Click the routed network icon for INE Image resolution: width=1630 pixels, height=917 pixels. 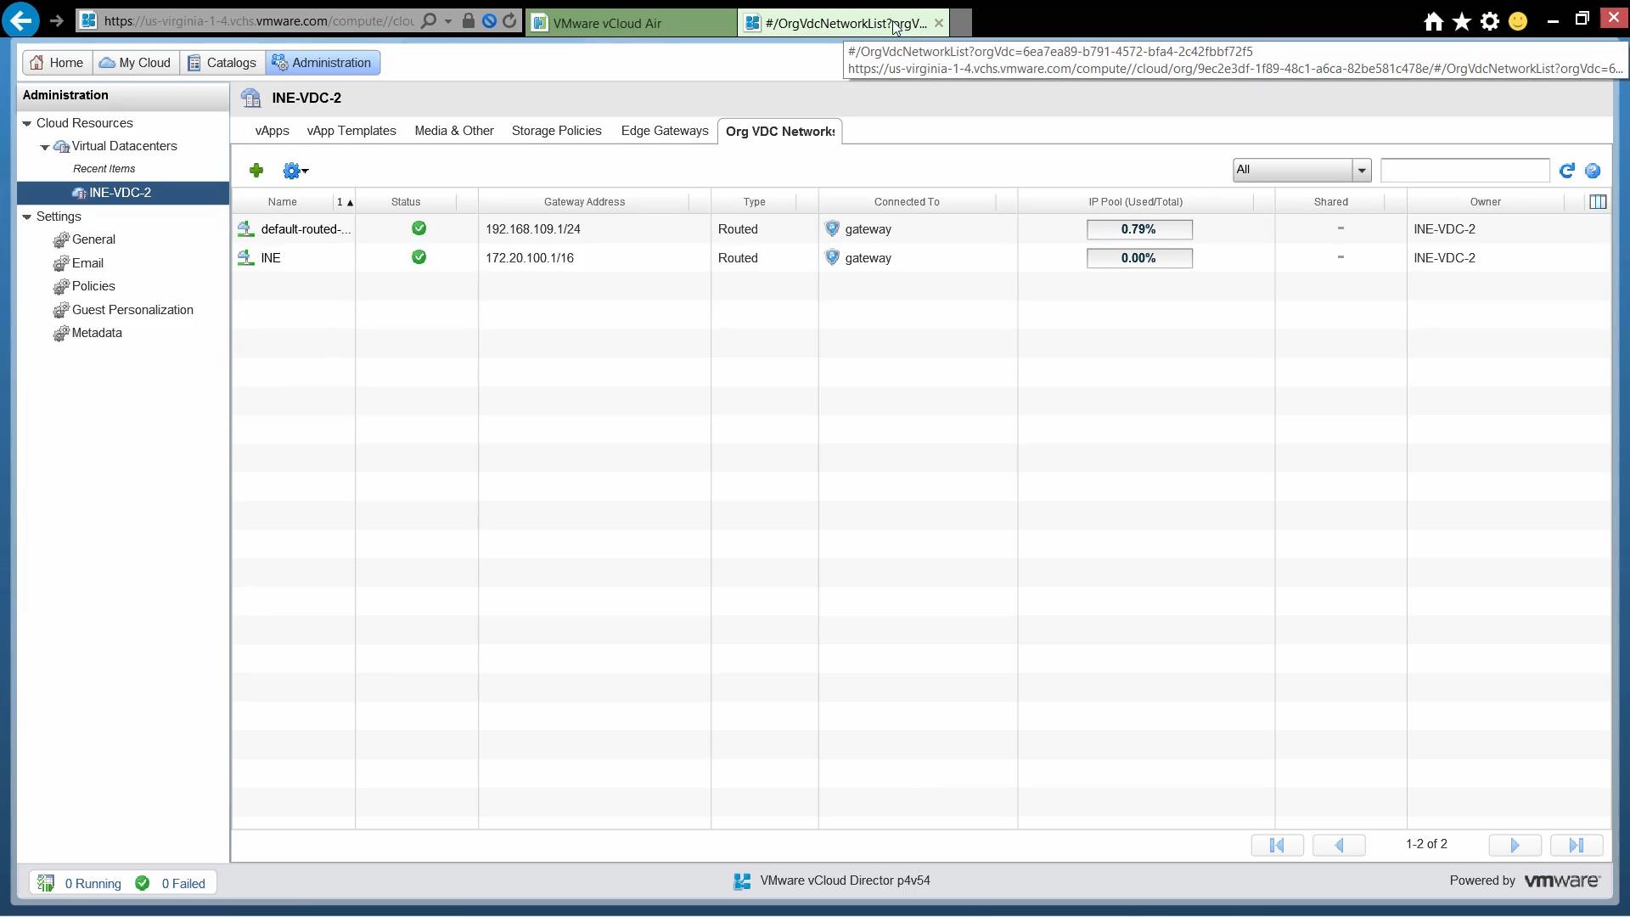tap(244, 256)
